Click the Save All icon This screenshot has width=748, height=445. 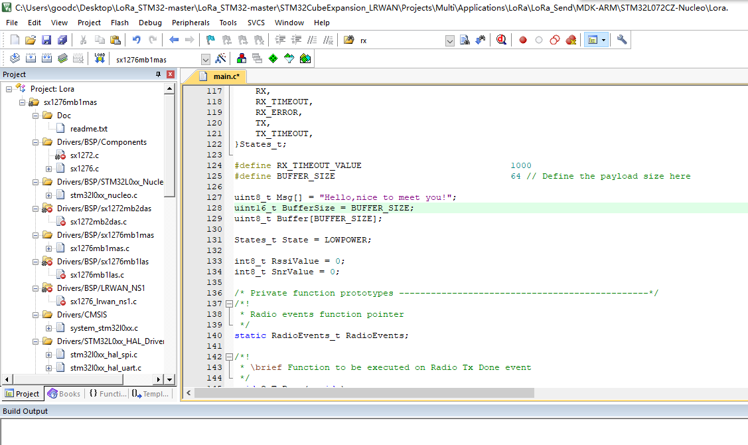[62, 40]
